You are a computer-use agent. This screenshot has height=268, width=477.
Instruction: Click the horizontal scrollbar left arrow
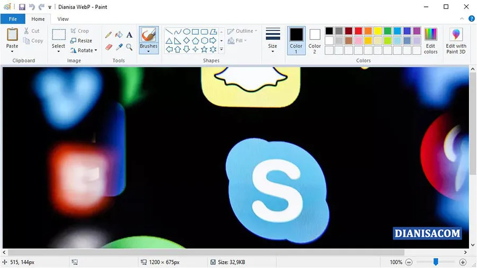click(4, 252)
